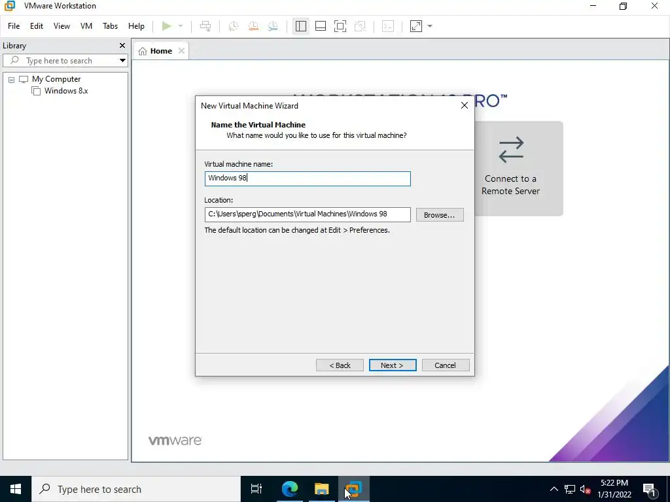Open the stretch options dropdown arrow
670x502 pixels.
pos(430,26)
